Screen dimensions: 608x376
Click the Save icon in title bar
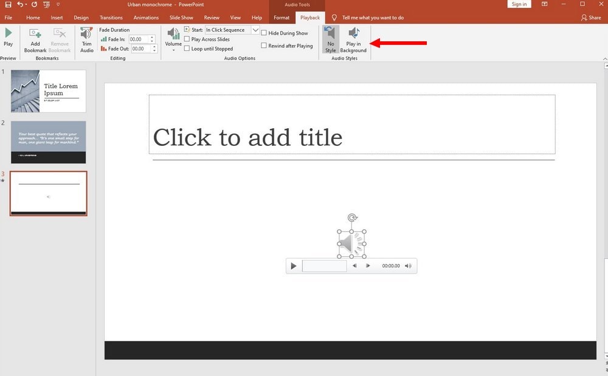[x=8, y=4]
